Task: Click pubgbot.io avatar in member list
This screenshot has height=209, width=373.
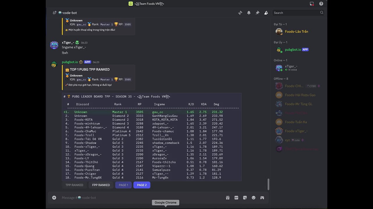Action: tap(279, 50)
